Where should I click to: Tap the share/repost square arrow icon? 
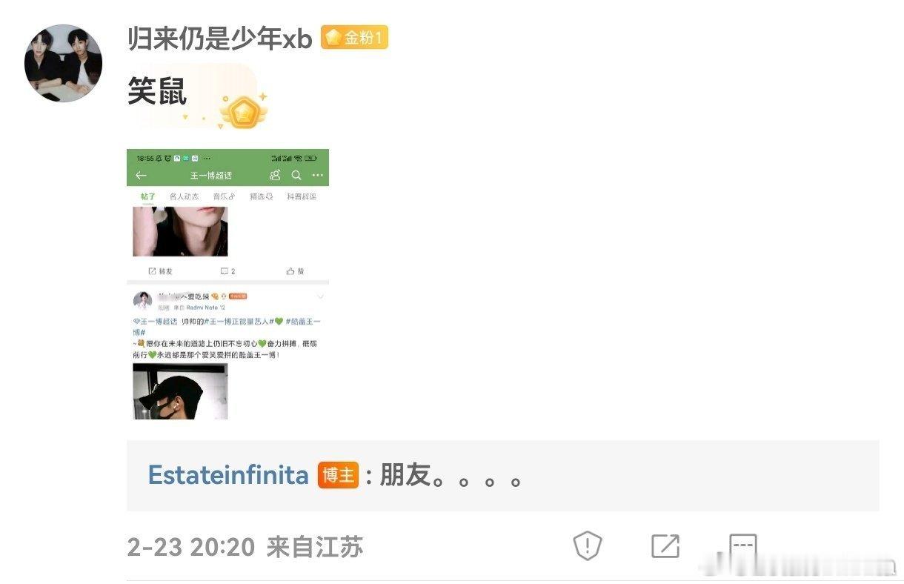665,546
